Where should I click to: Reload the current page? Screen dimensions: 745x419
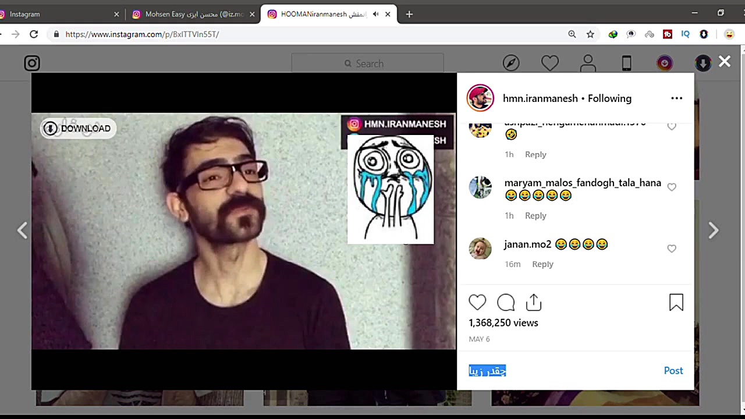[x=34, y=34]
